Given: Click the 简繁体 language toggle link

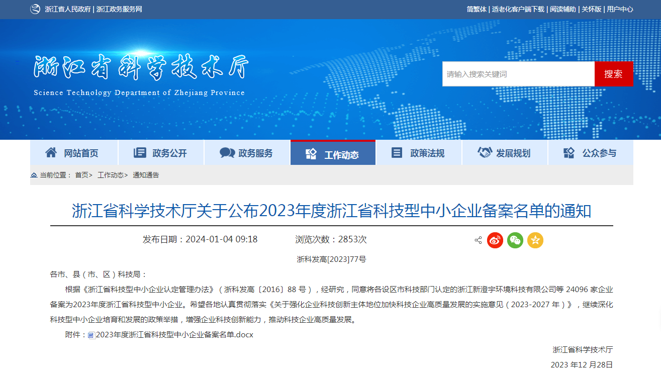Looking at the screenshot, I should click(477, 9).
